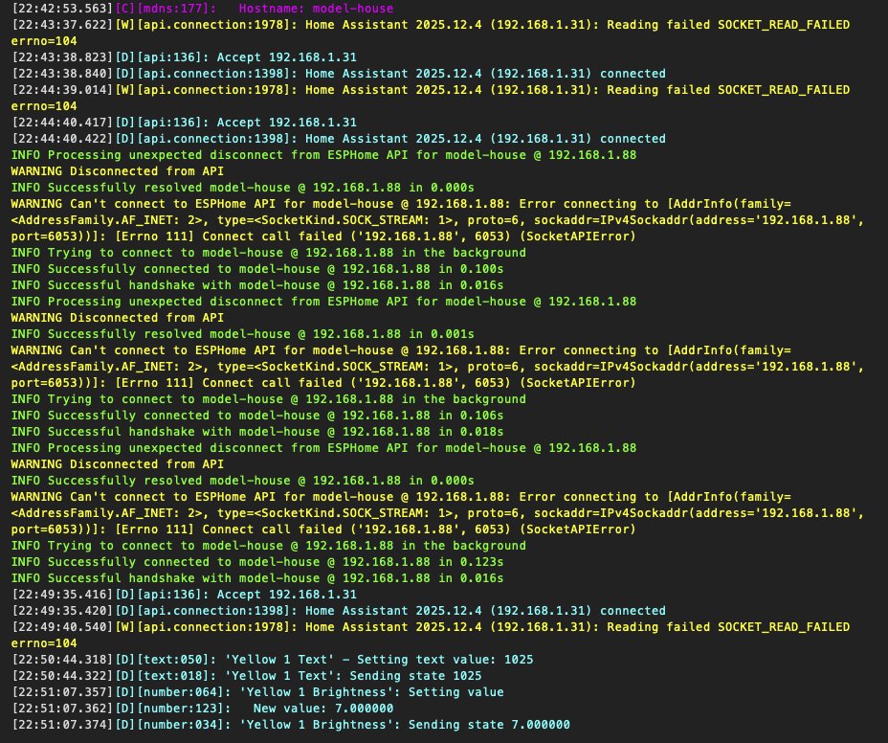
Task: Select the Accept line at 22:44:40.417
Action: pos(184,123)
